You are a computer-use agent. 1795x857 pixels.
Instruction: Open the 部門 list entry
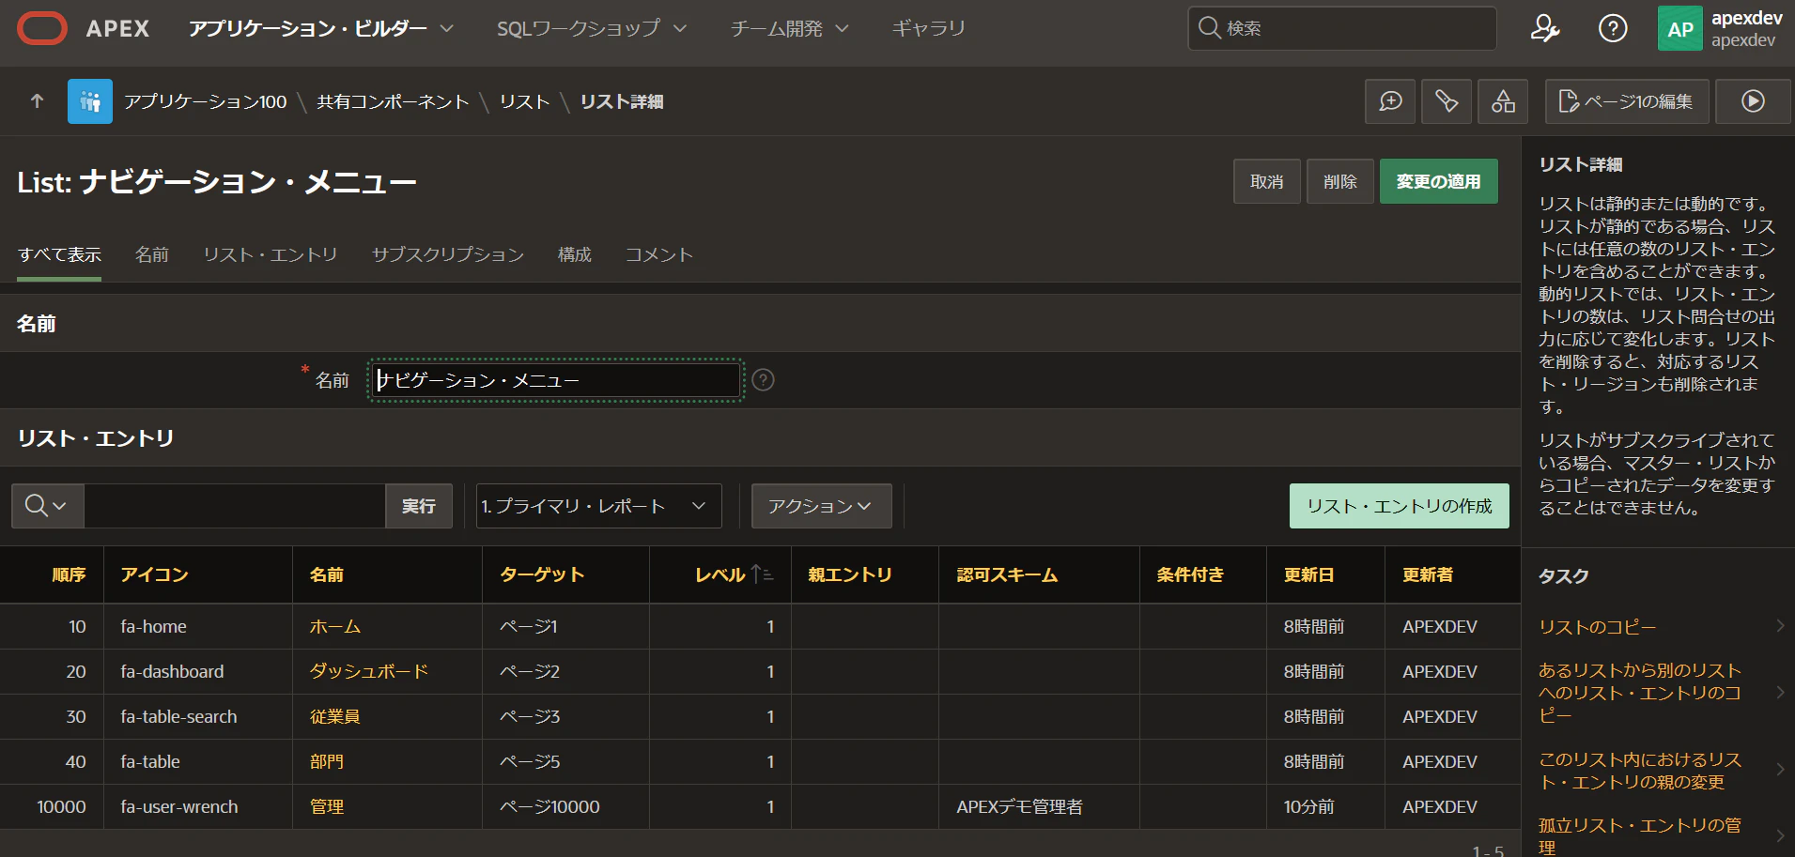(x=327, y=761)
